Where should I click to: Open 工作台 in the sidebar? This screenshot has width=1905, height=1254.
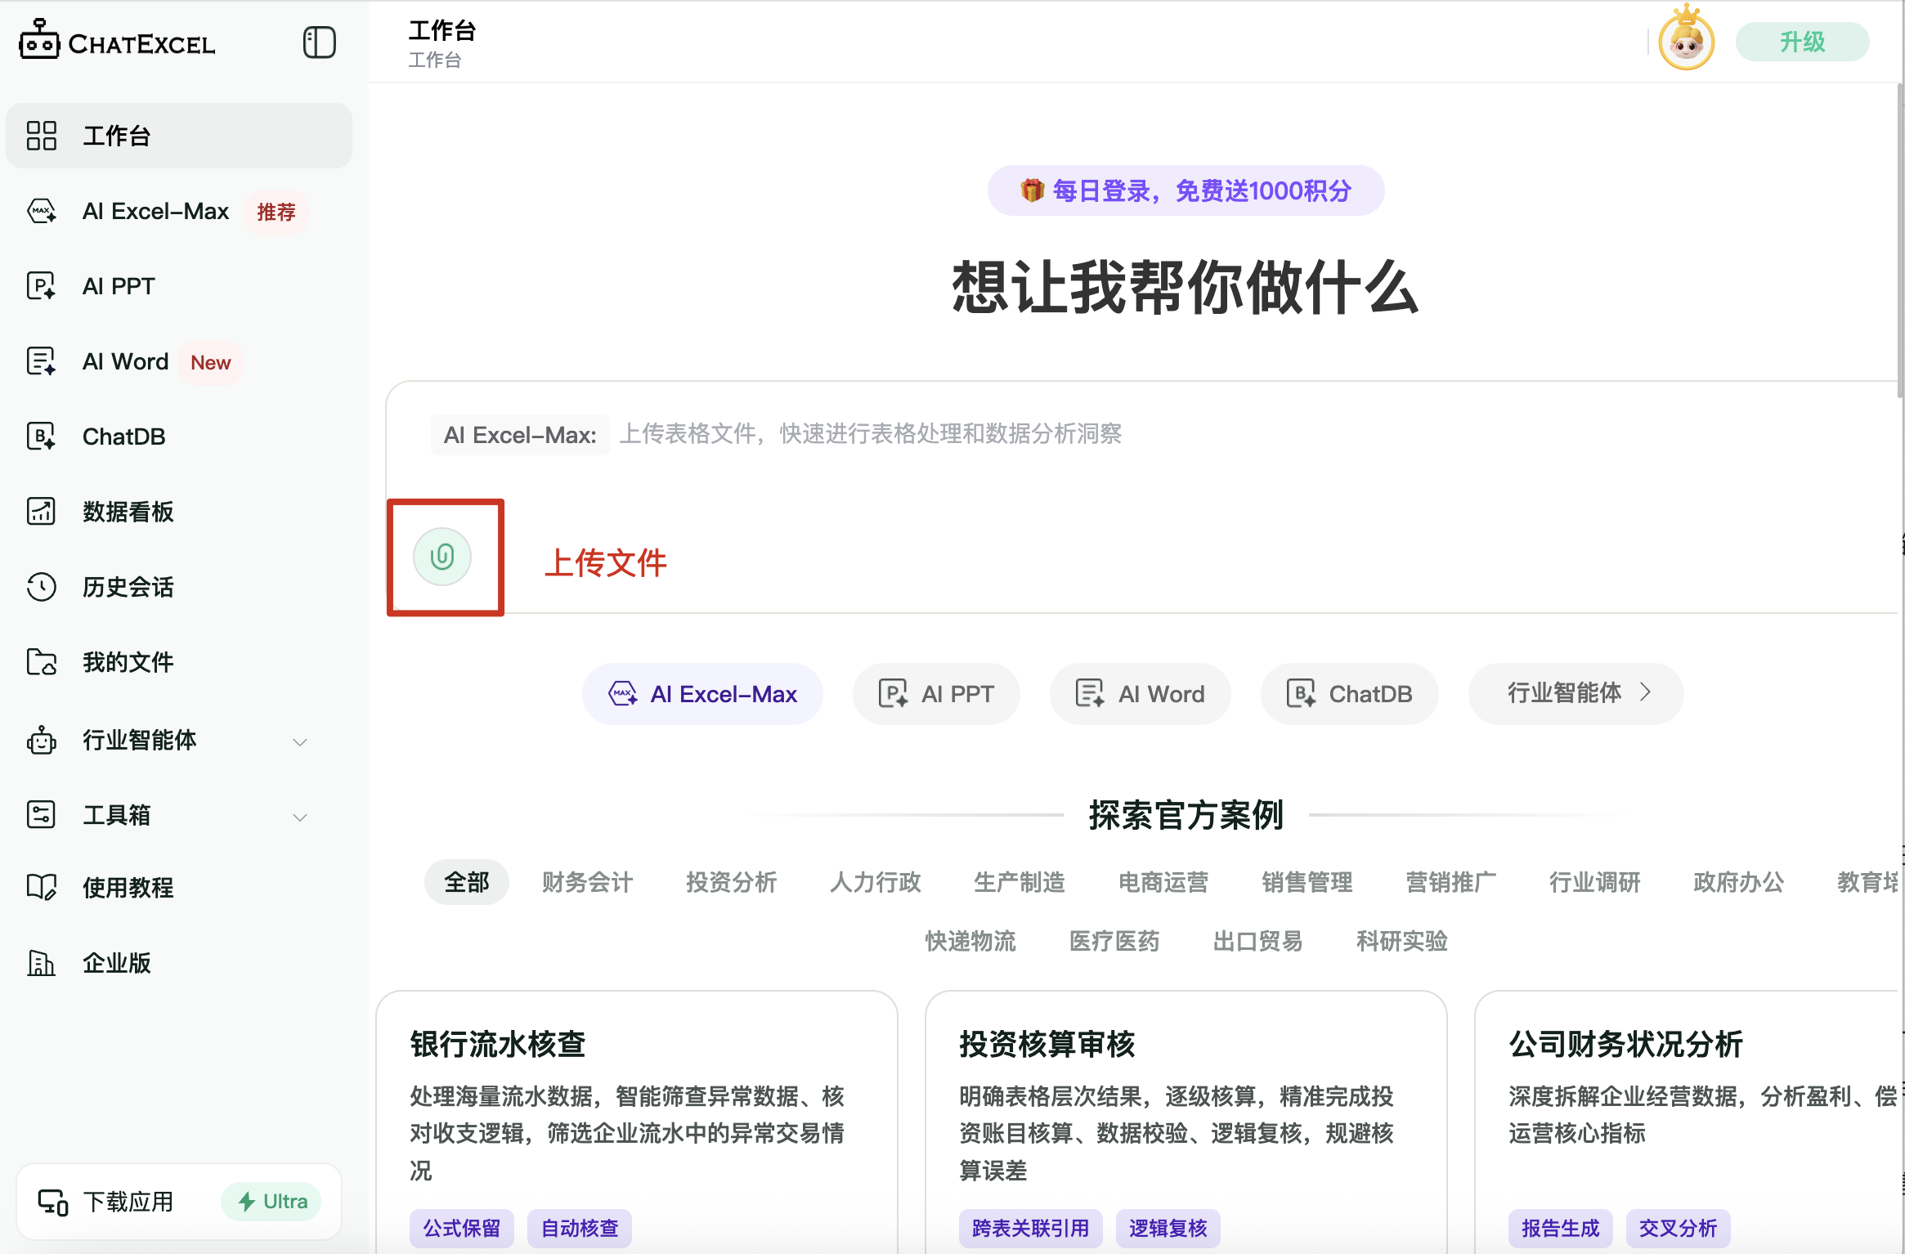(x=179, y=136)
